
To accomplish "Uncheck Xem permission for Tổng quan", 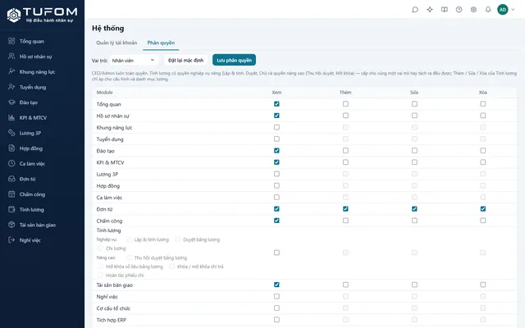I will [x=276, y=104].
